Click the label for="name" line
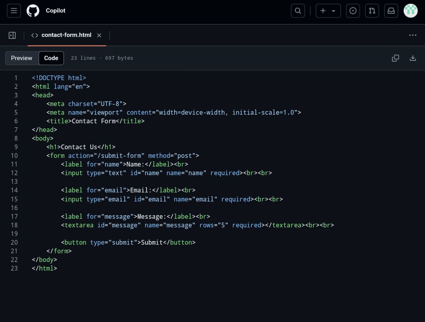425x322 pixels. 124,165
